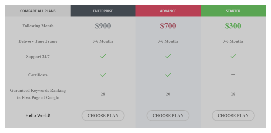Click the $700 Advance price
Screen dimensions: 271x133
(x=168, y=26)
